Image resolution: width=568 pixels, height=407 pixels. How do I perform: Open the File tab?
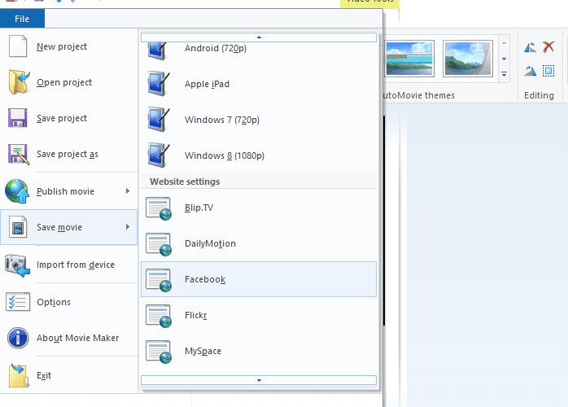pyautogui.click(x=22, y=19)
